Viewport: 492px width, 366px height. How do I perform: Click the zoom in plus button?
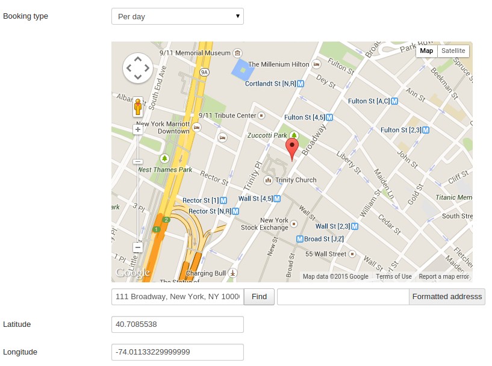click(x=138, y=129)
